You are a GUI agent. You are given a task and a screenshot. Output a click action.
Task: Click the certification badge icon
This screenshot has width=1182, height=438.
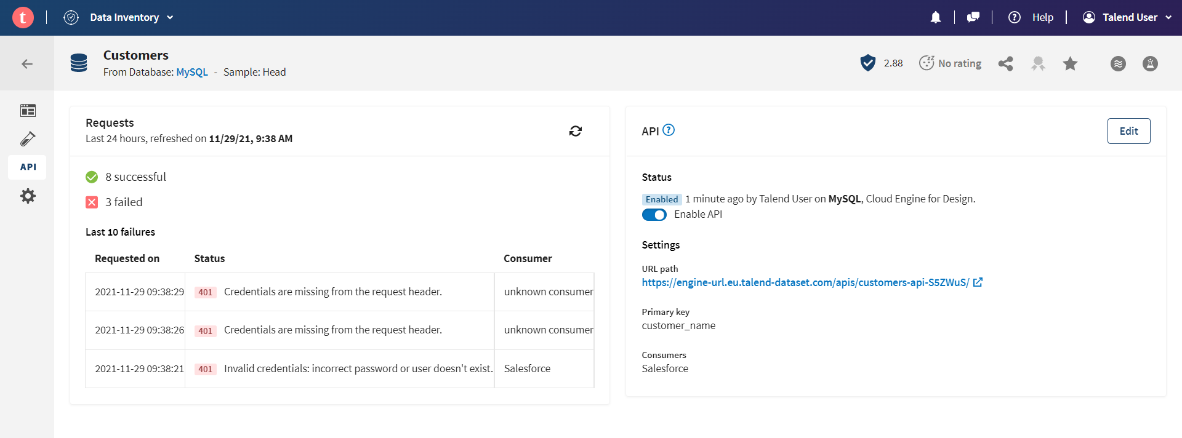1038,63
